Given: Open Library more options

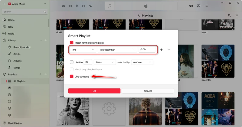Looking at the screenshot, I should pyautogui.click(x=41, y=40).
